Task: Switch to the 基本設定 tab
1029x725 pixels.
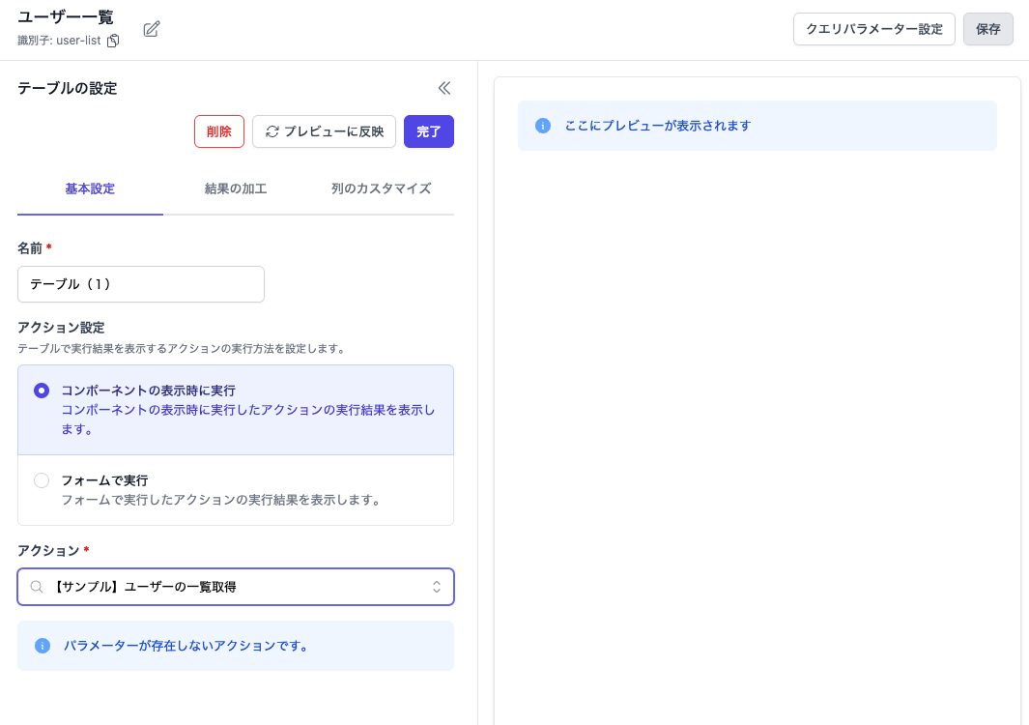Action: point(90,188)
